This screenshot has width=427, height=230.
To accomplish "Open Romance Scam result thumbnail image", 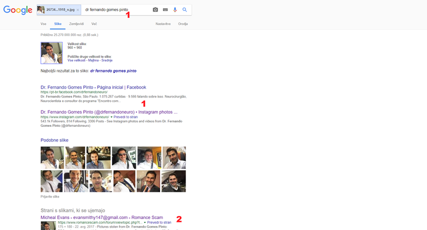I will tap(48, 226).
